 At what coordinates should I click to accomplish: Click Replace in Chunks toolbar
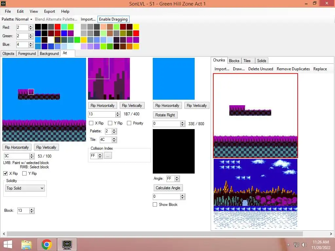[320, 69]
